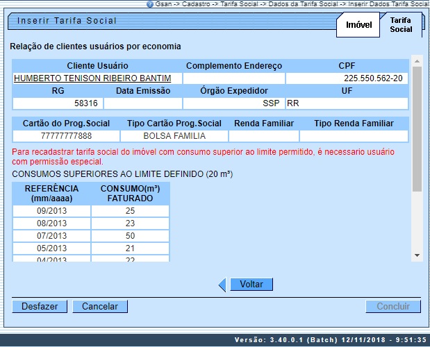Select the Tarifa Social tab

(x=401, y=25)
